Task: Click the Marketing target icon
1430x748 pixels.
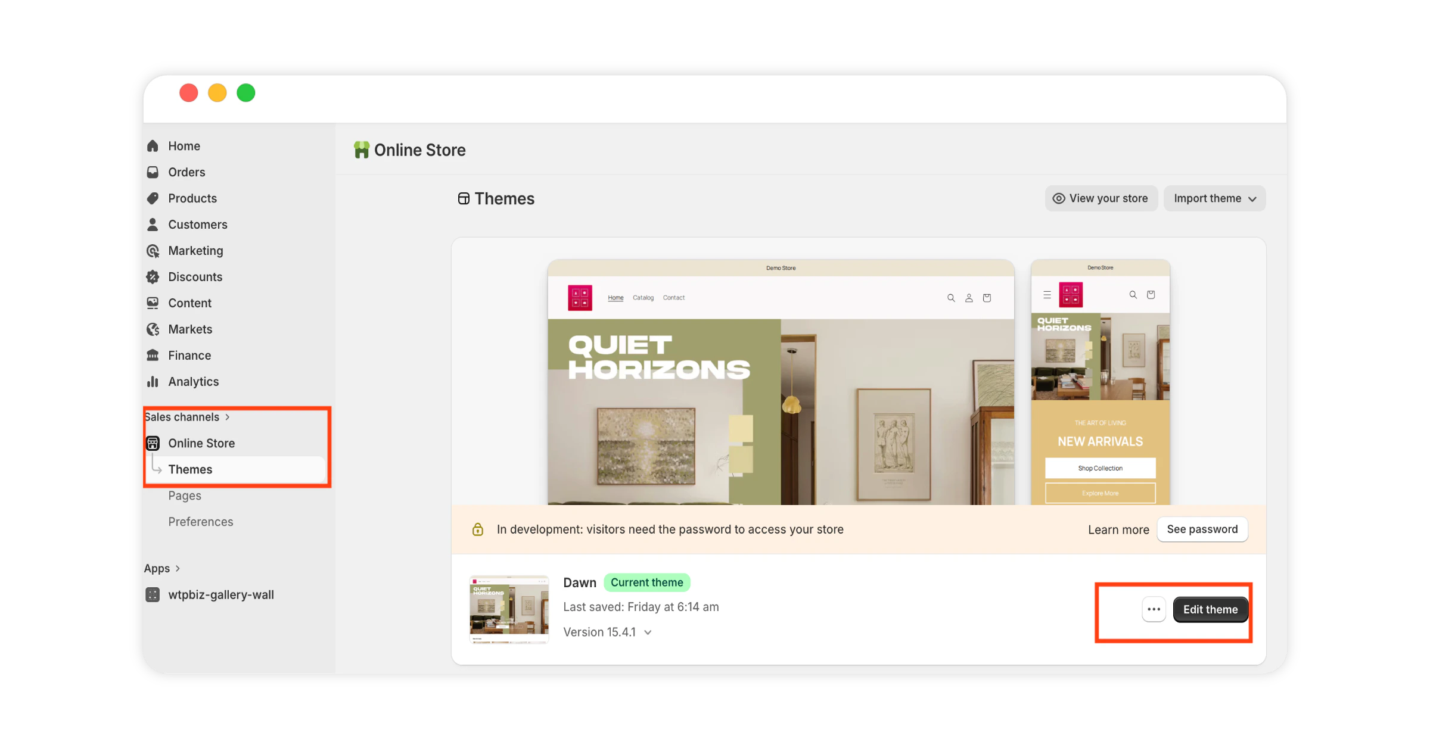Action: (x=153, y=251)
